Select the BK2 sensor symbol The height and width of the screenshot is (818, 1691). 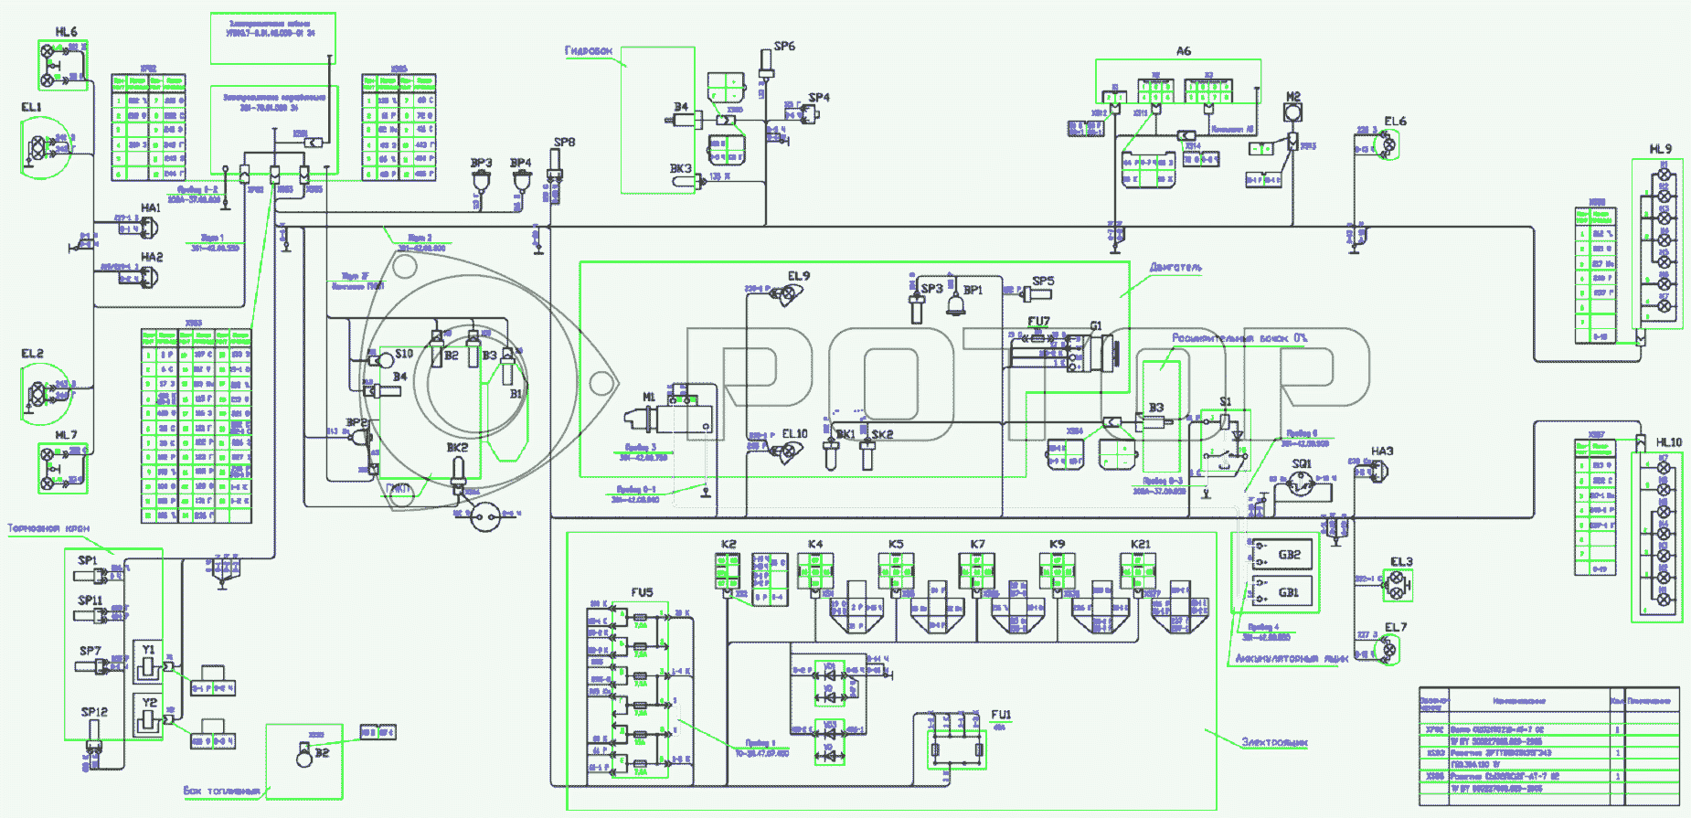coord(459,475)
